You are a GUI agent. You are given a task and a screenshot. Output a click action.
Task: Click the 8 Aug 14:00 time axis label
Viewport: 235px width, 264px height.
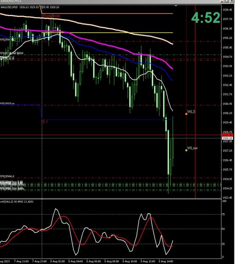[x=166, y=261]
